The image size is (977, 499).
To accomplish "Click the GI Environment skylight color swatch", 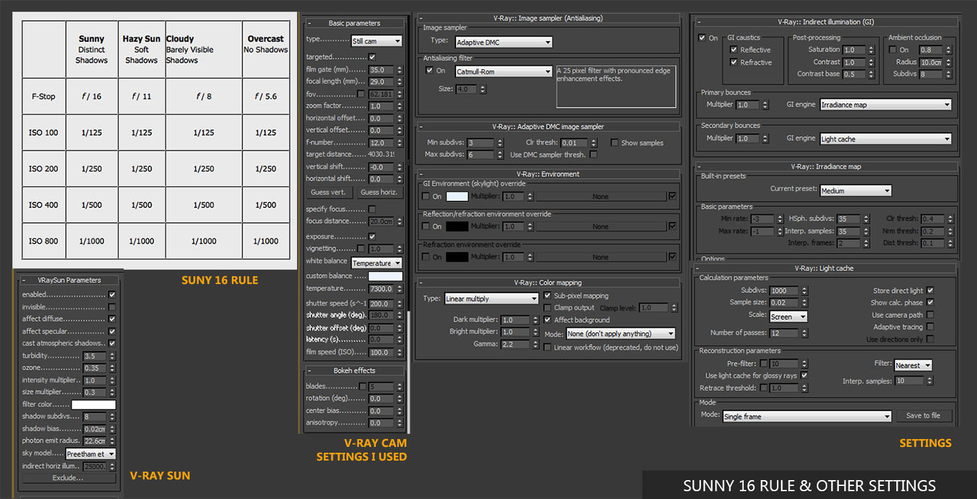I will [457, 196].
